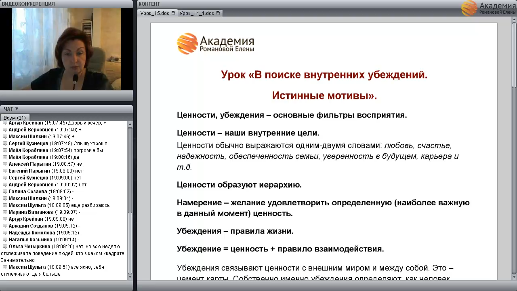Screen dimensions: 517x291
Task: Click the name Марина Батманова in chat
Action: point(31,212)
